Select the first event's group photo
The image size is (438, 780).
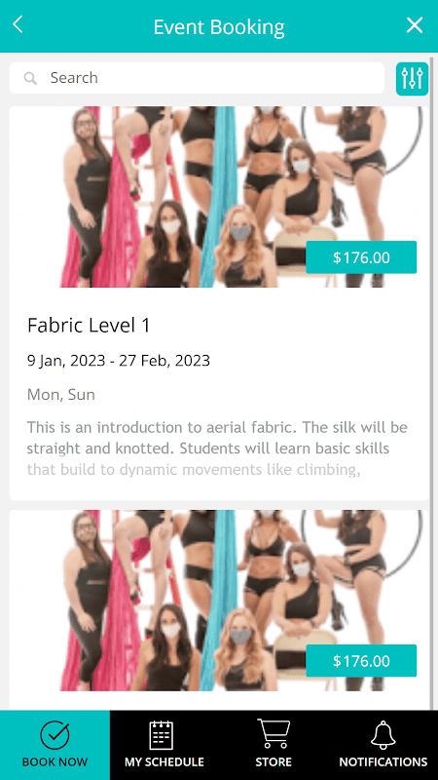pyautogui.click(x=219, y=197)
